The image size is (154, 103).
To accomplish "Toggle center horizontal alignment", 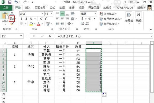I will (x=62, y=19).
